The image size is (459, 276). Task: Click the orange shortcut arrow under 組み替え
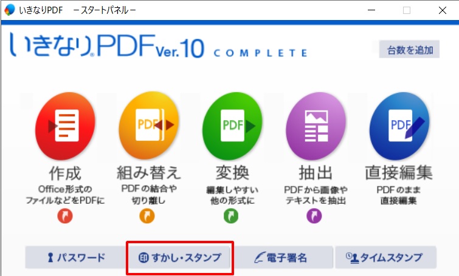point(147,216)
